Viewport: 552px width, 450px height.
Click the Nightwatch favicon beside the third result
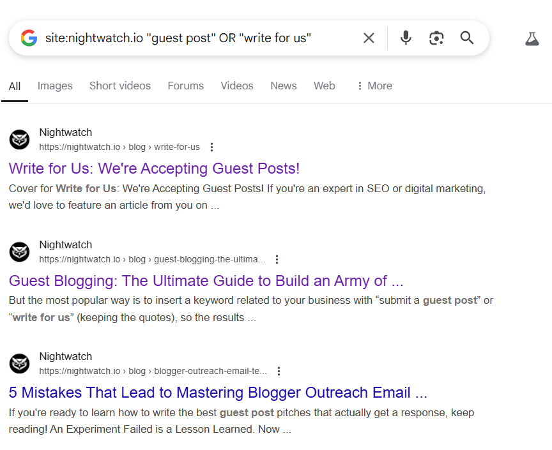(x=19, y=363)
